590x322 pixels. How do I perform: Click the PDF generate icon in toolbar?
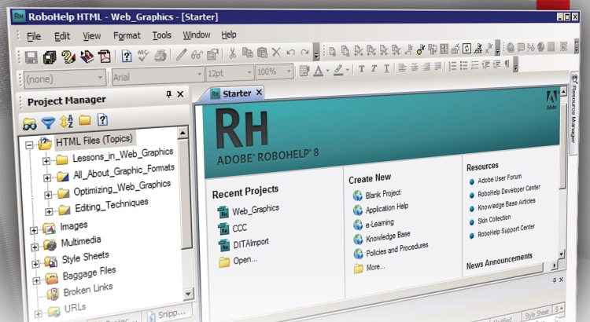(x=104, y=56)
